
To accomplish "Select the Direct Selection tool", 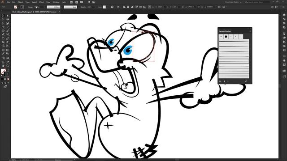I will (8, 16).
